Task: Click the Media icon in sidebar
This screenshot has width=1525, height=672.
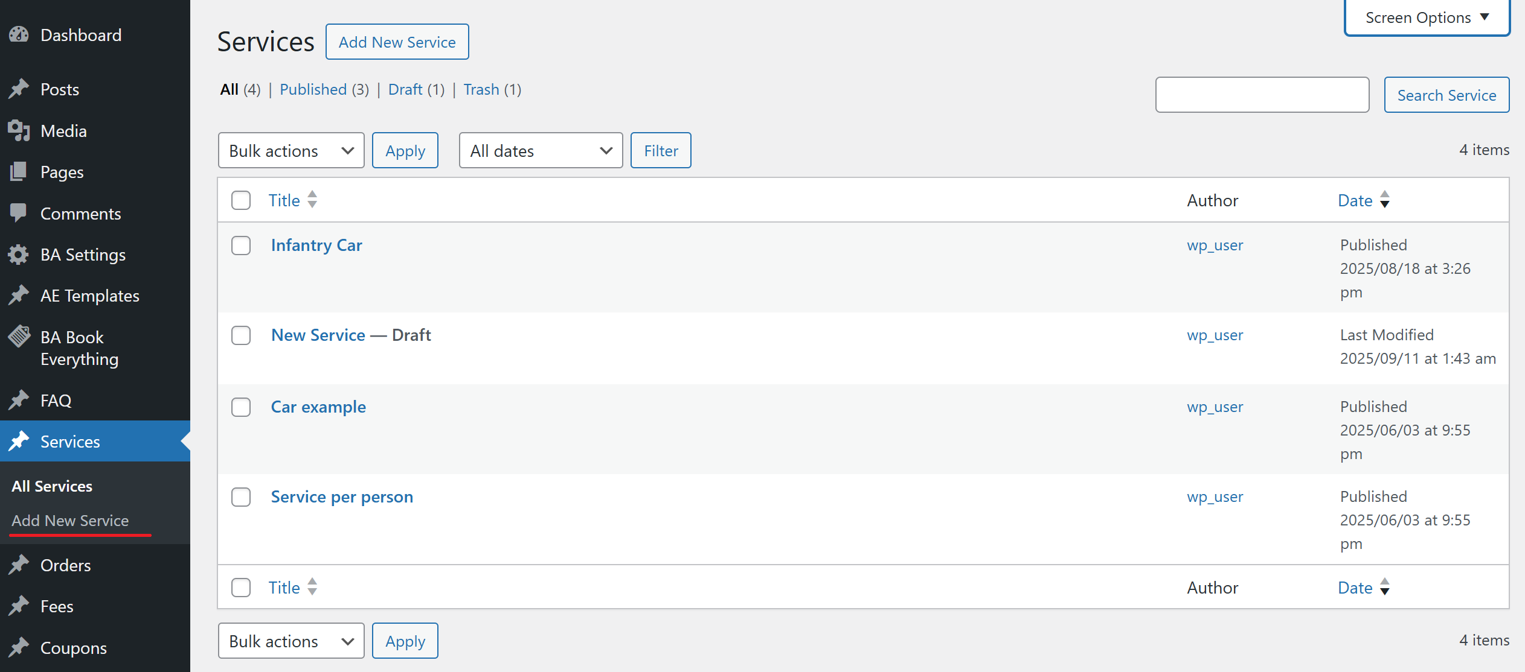Action: [19, 131]
